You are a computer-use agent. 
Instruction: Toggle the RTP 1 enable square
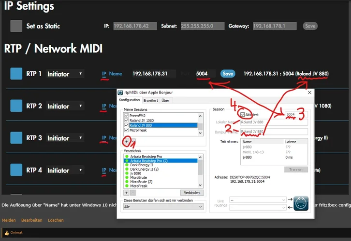pos(16,74)
